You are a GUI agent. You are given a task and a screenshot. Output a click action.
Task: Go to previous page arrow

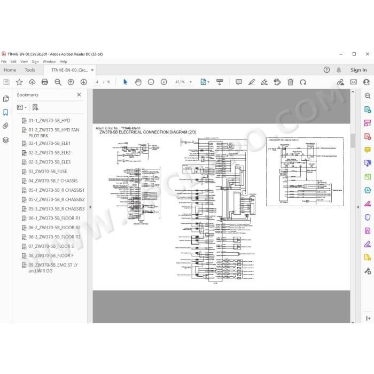(71, 82)
